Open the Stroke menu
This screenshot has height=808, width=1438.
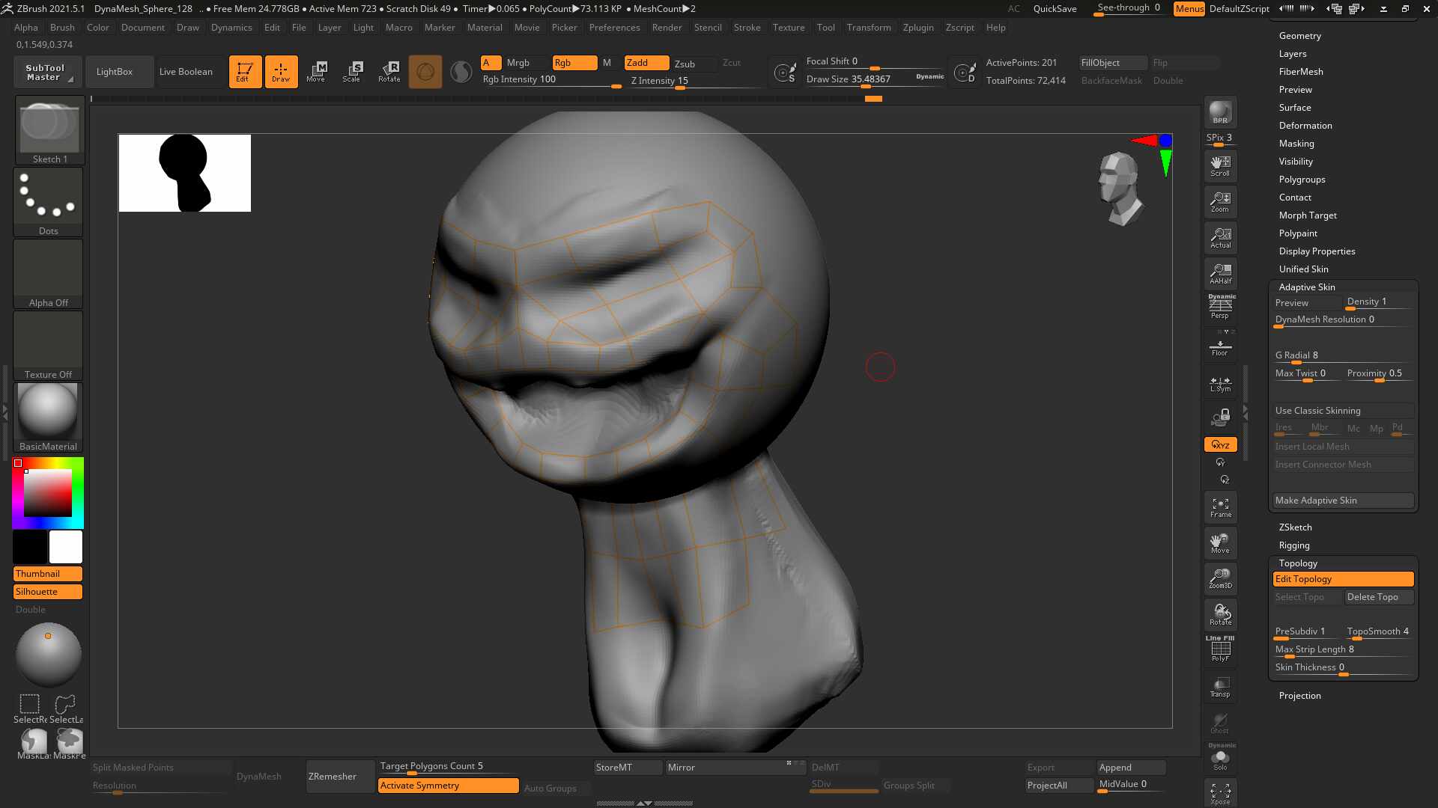[x=746, y=28]
